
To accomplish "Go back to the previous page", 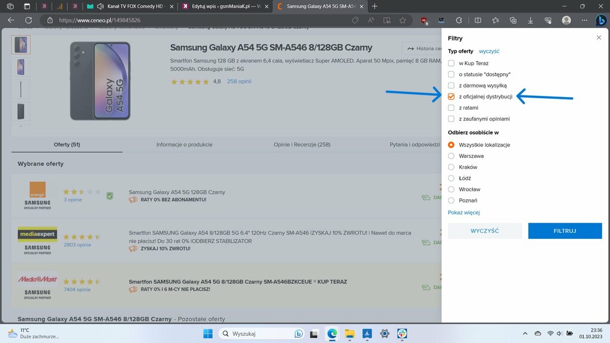I will coord(11,20).
